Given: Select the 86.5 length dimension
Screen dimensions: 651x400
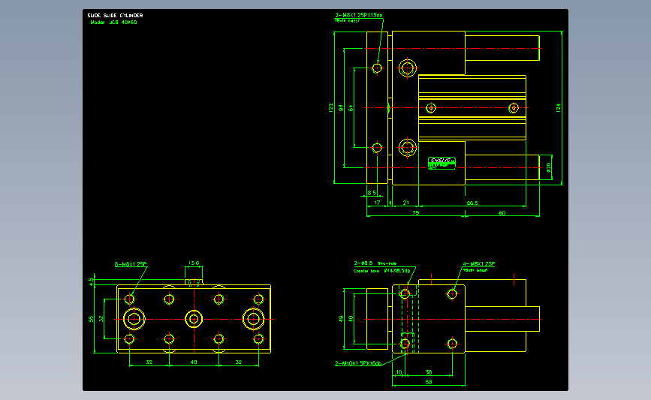Looking at the screenshot, I should (x=472, y=203).
